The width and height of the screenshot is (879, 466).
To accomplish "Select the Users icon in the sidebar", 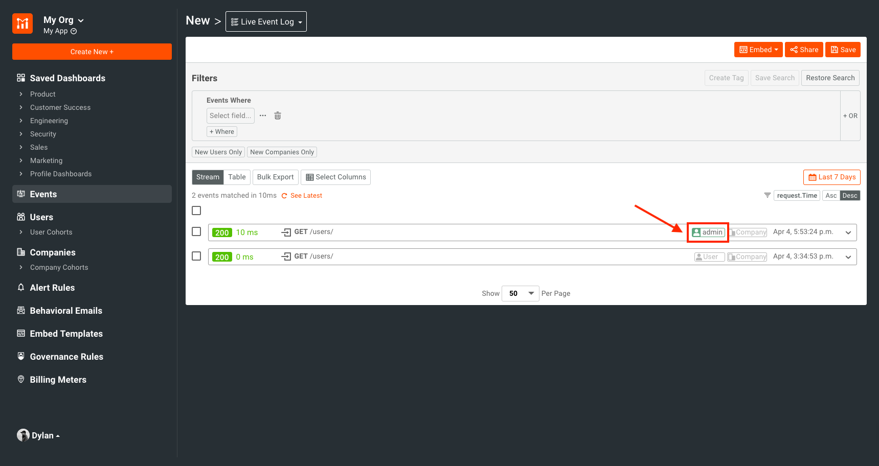I will [x=20, y=217].
